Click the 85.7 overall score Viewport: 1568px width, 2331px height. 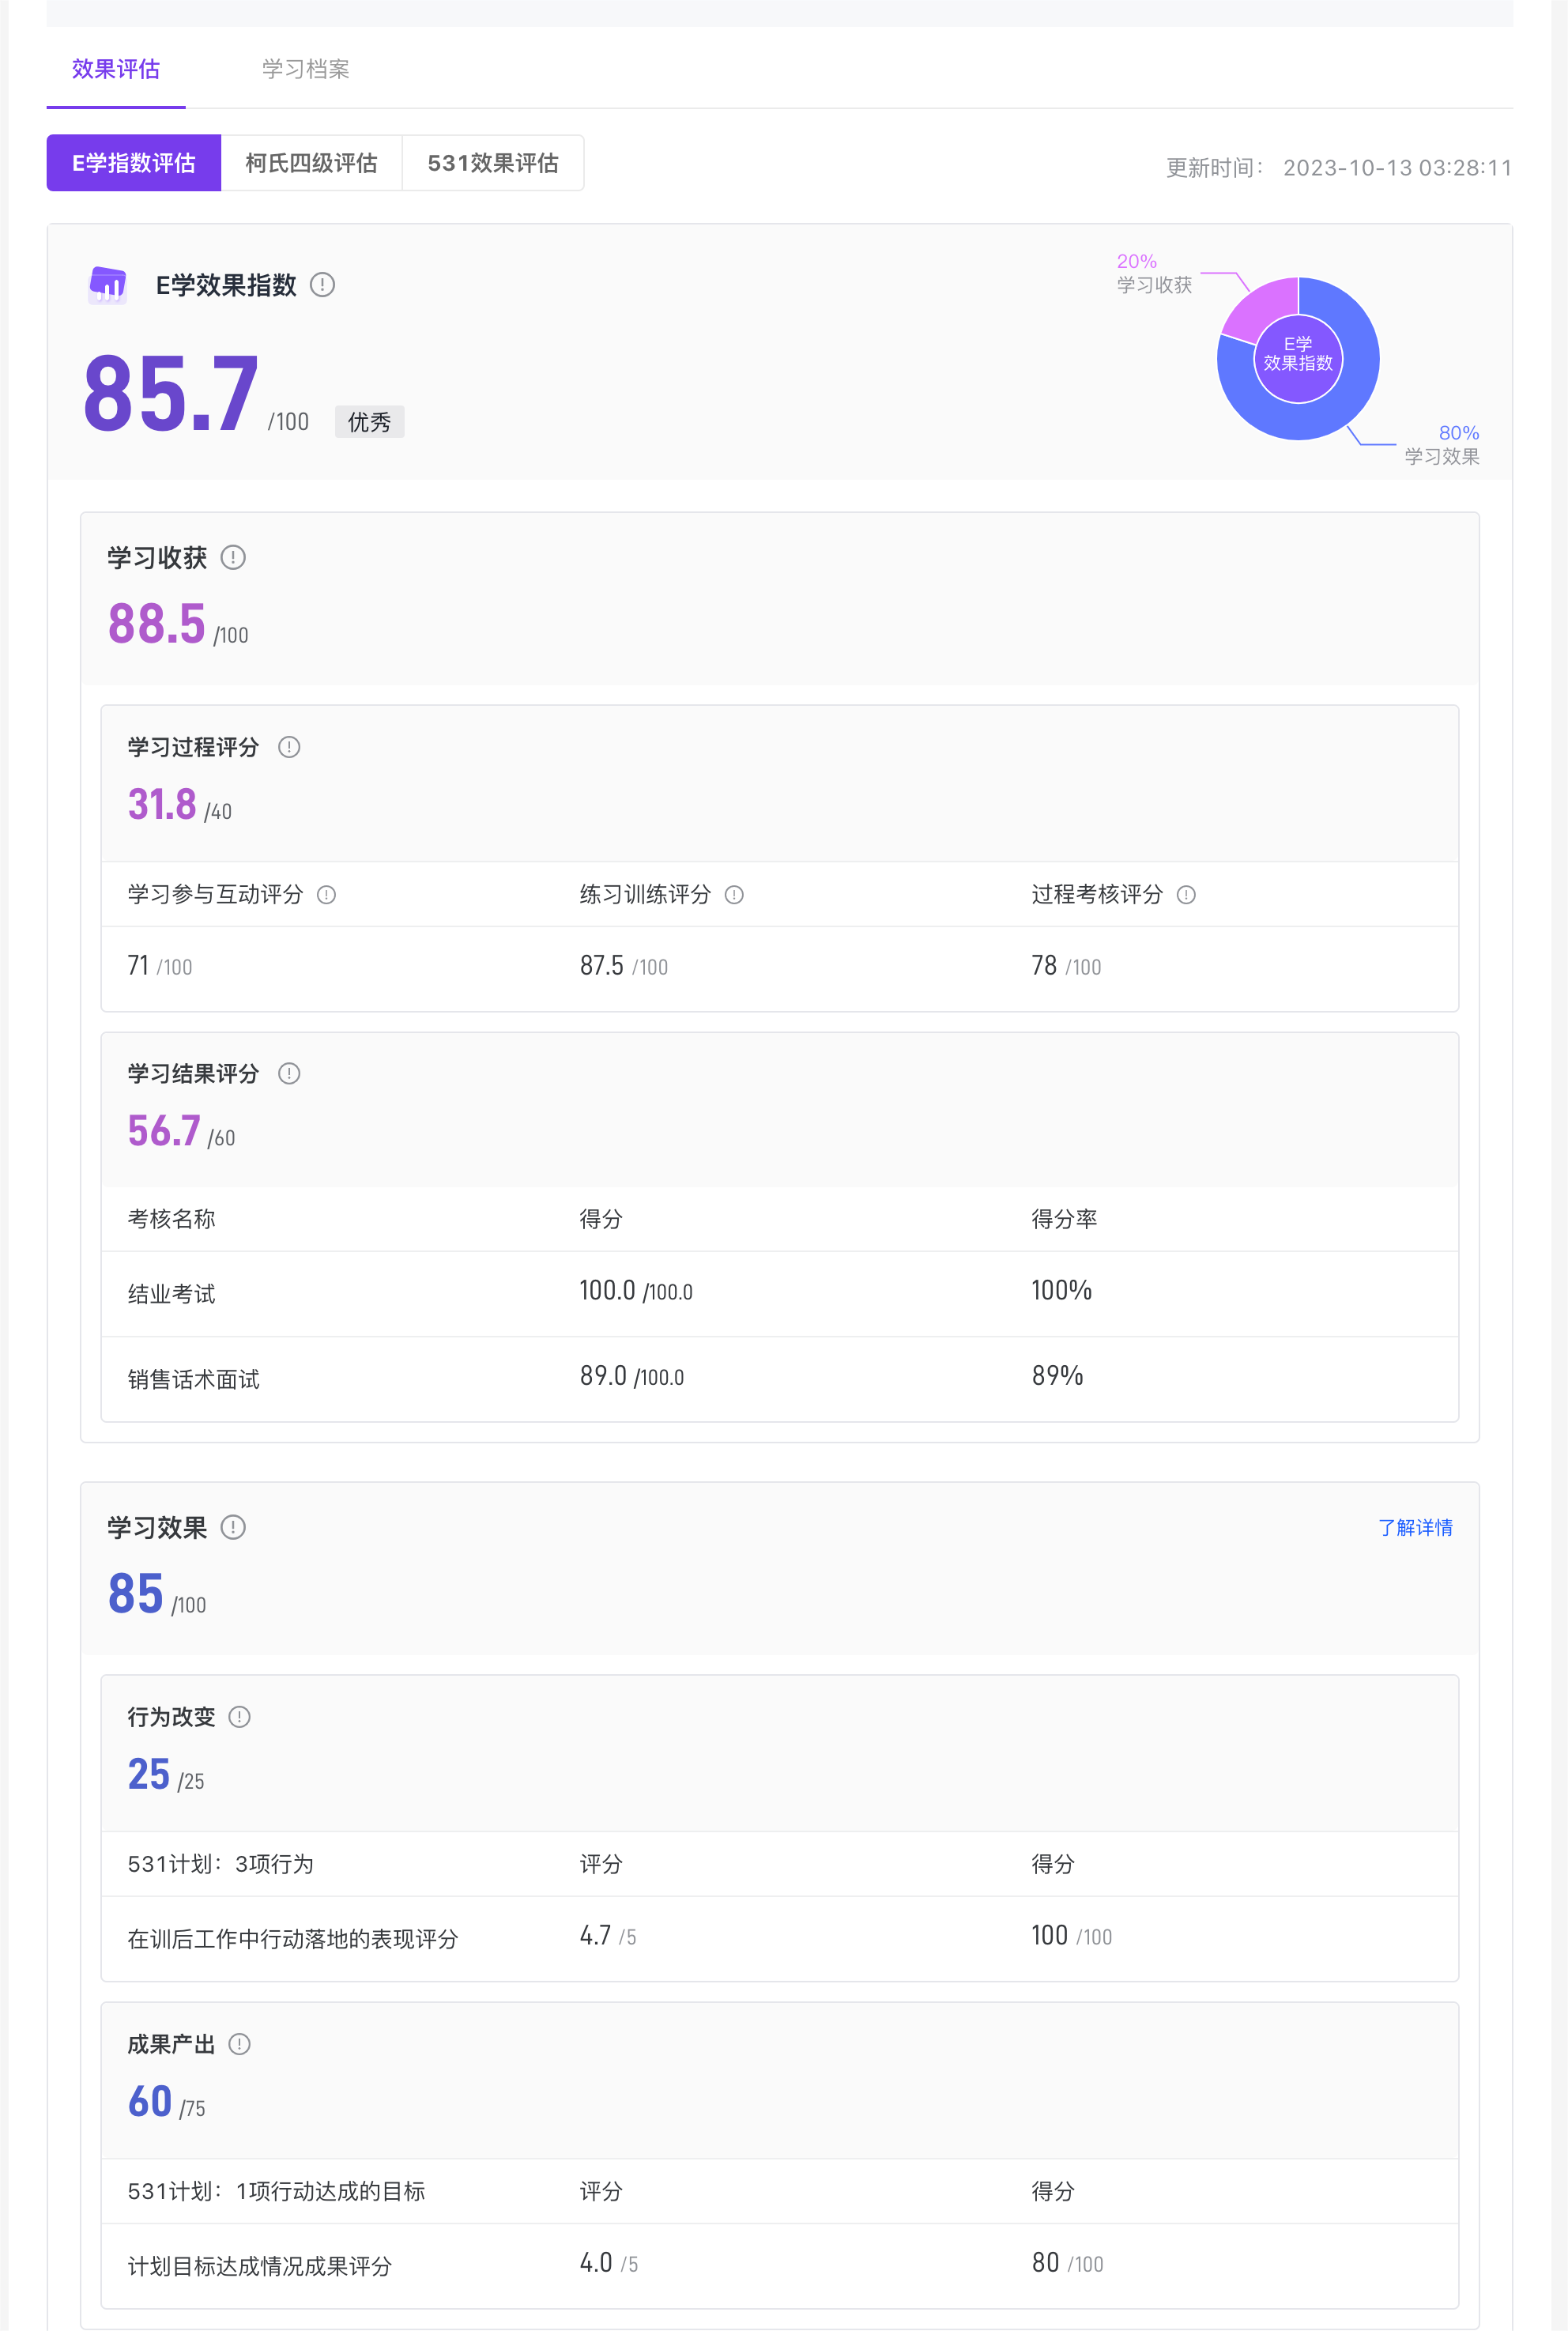point(171,394)
